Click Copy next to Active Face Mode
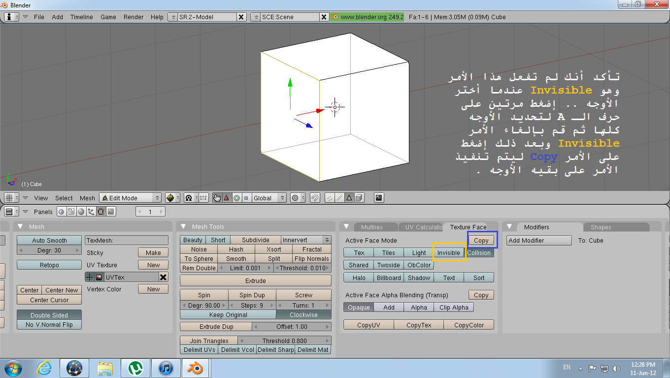The height and width of the screenshot is (378, 670). 481,240
